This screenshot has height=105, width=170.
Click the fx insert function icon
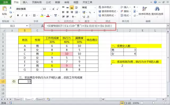[42, 26]
